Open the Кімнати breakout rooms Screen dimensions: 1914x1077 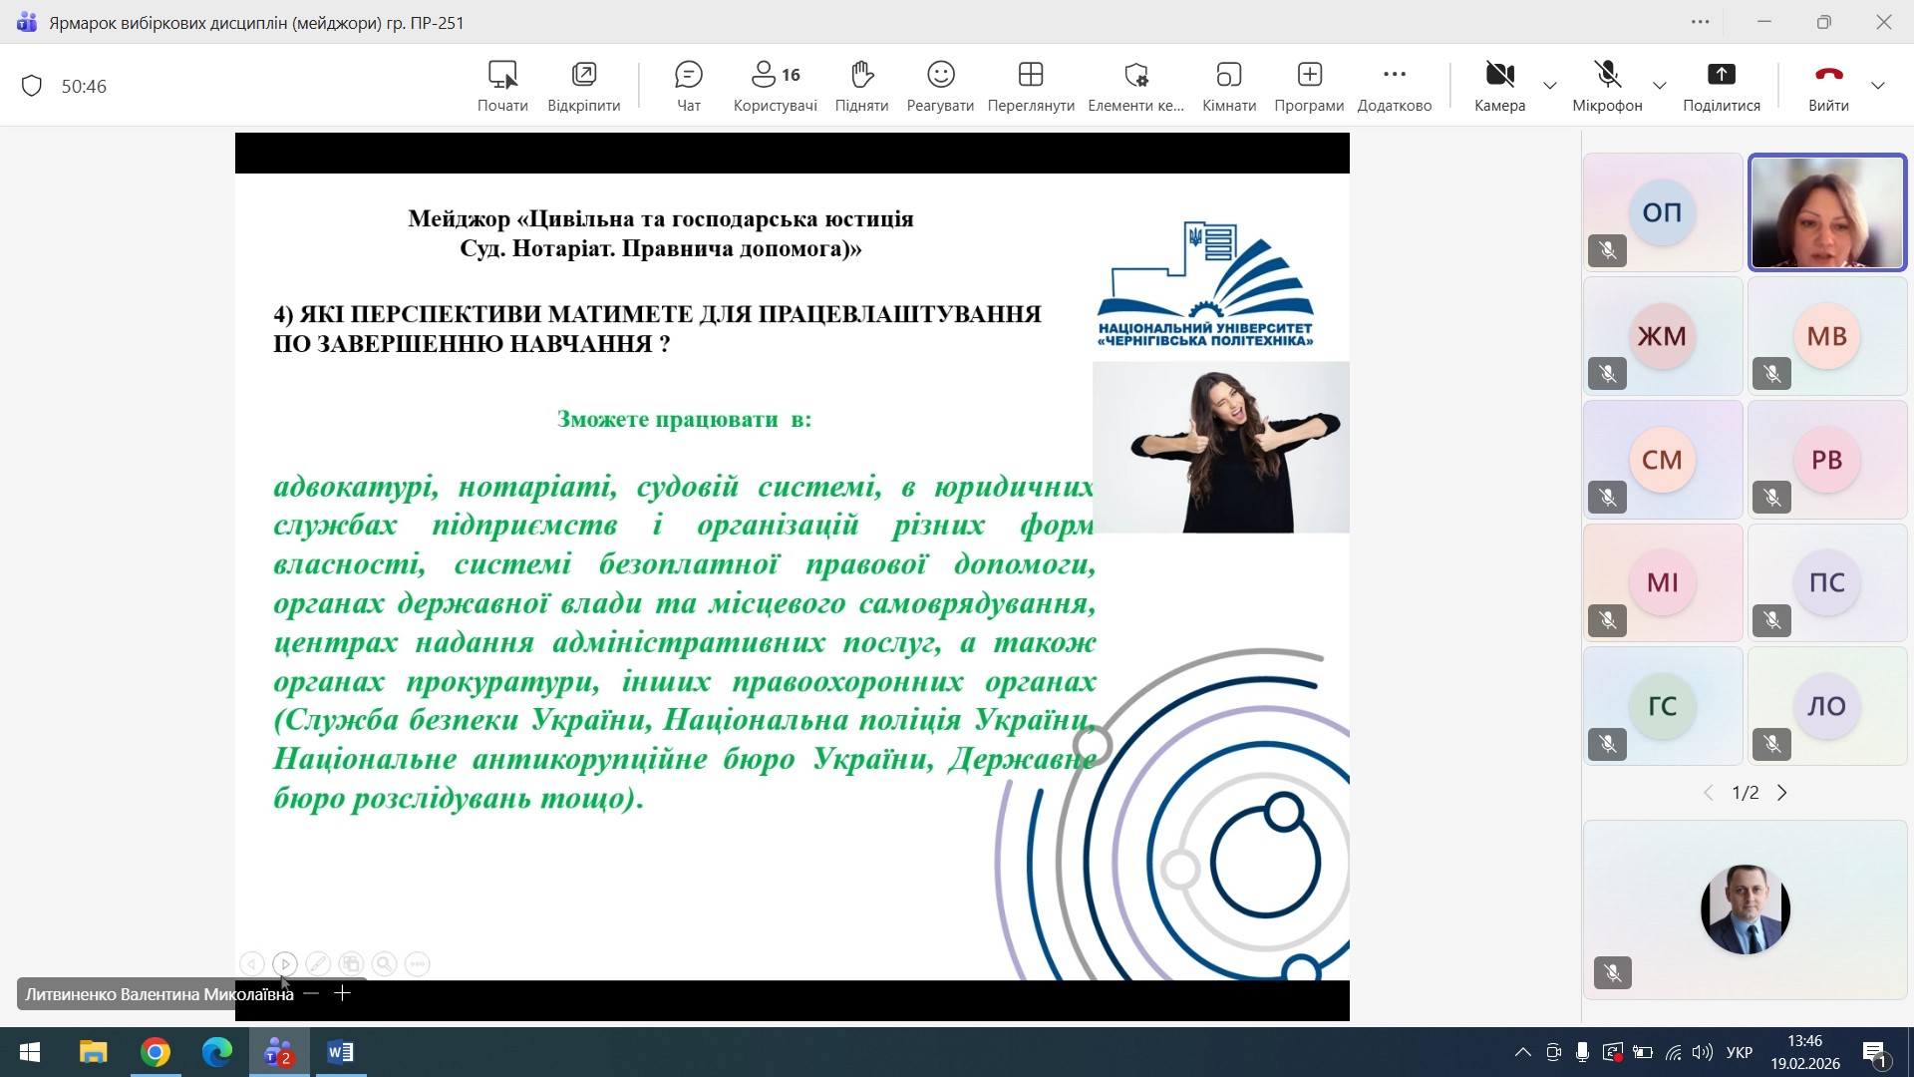tap(1228, 86)
